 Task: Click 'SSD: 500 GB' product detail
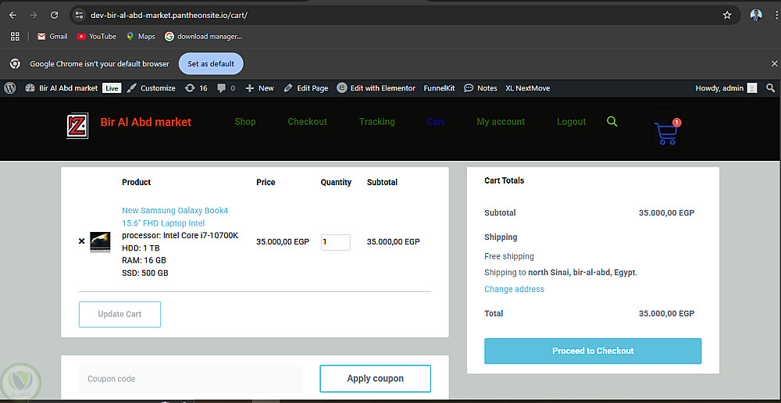145,273
